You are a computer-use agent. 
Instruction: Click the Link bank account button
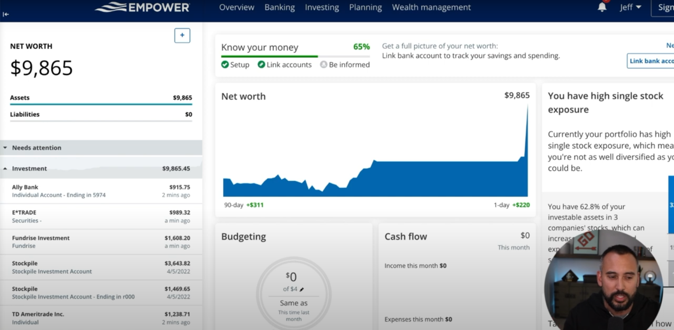click(x=651, y=61)
